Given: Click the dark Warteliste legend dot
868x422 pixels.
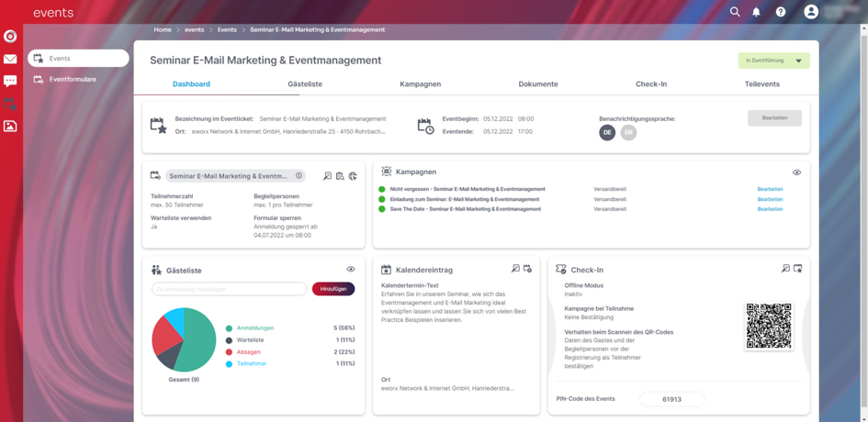Looking at the screenshot, I should click(x=229, y=340).
